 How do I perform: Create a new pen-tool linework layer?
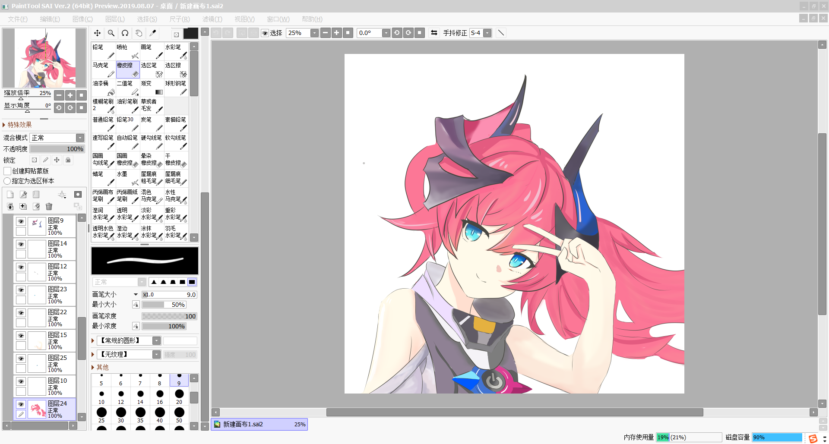click(x=23, y=195)
